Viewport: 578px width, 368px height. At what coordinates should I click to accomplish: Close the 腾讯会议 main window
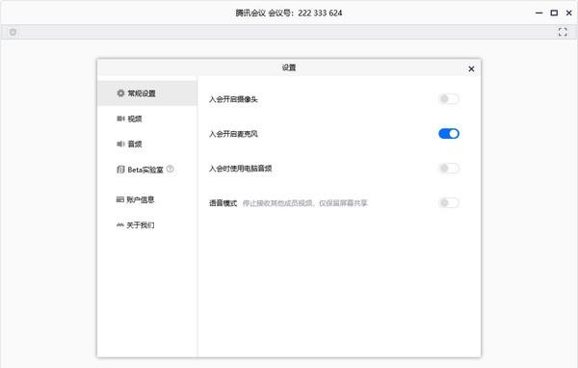coord(569,13)
